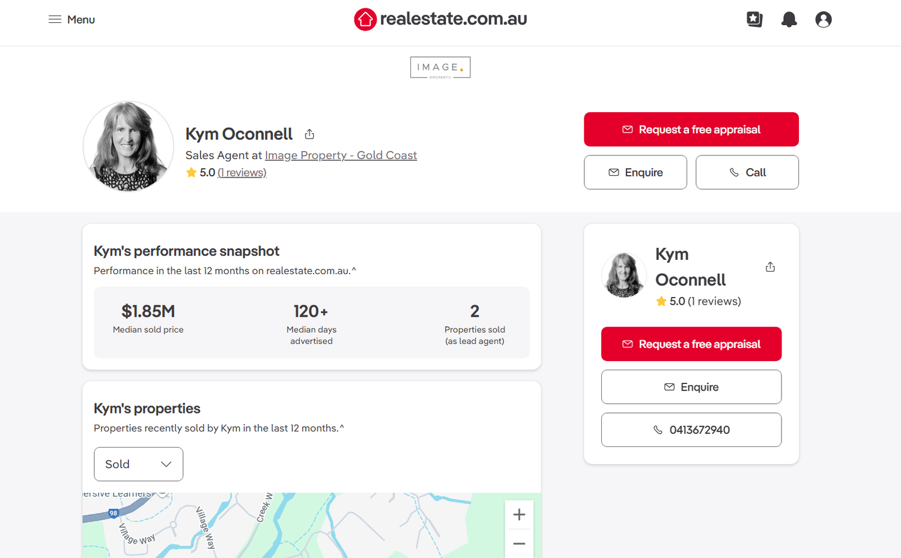Open the saved properties star icon
This screenshot has width=901, height=558.
pos(754,19)
